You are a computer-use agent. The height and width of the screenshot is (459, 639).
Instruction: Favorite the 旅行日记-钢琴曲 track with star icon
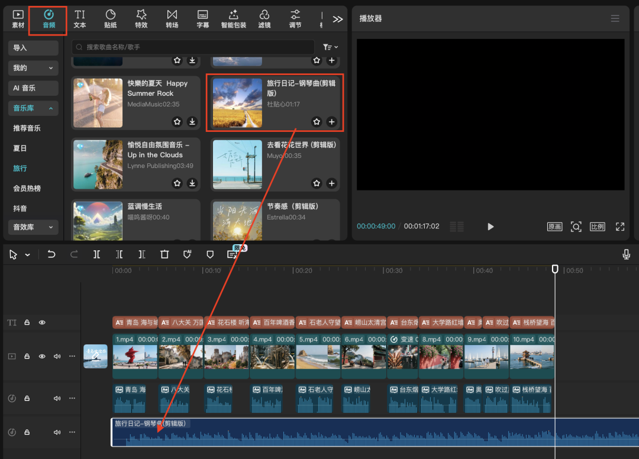(317, 122)
